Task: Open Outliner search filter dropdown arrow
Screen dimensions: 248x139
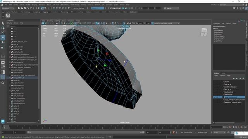Action: 38,26
